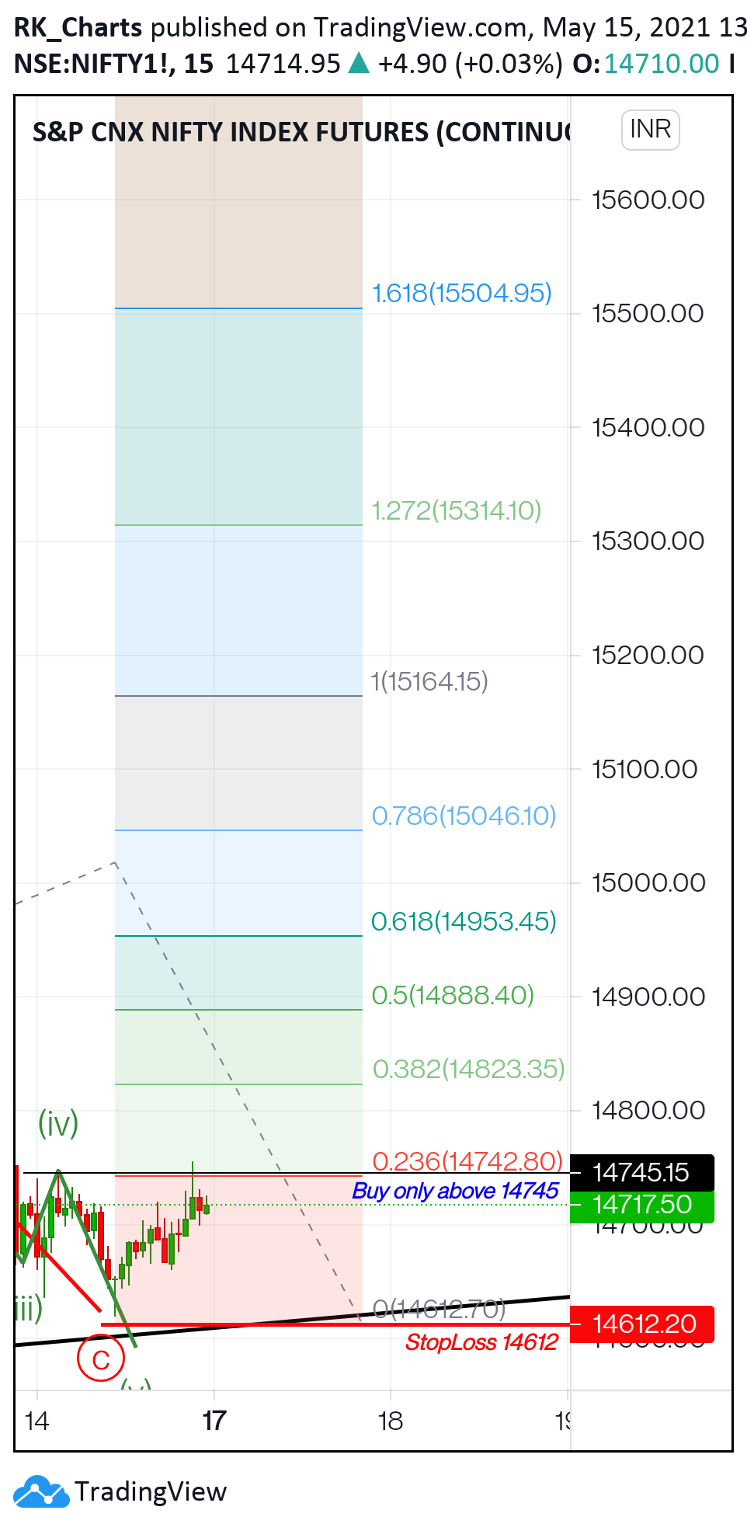Click the black 14745.15 price tag

tap(641, 1172)
